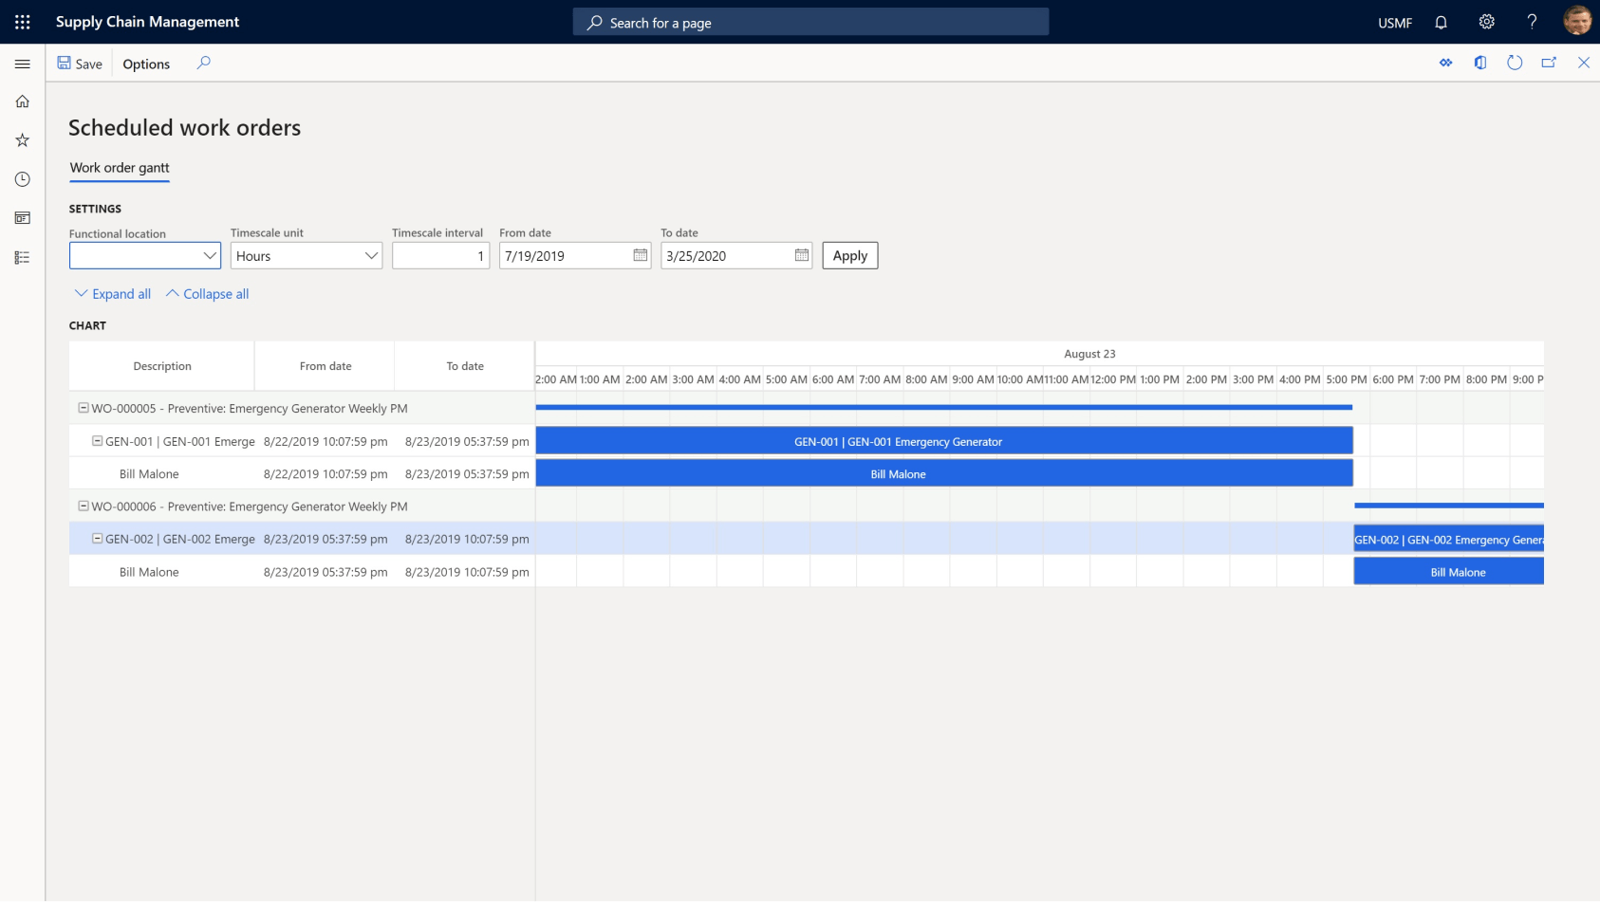
Task: Open Modules list icon in sidebar
Action: coord(23,257)
